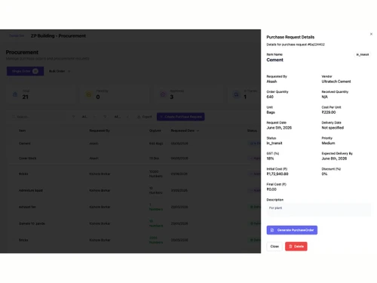Open the Cement row in the table
The width and height of the screenshot is (377, 283).
pyautogui.click(x=134, y=143)
